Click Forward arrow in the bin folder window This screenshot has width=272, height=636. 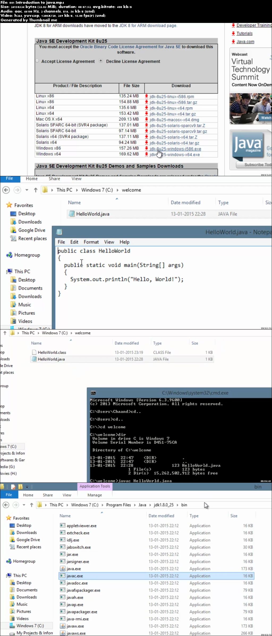(x=16, y=505)
